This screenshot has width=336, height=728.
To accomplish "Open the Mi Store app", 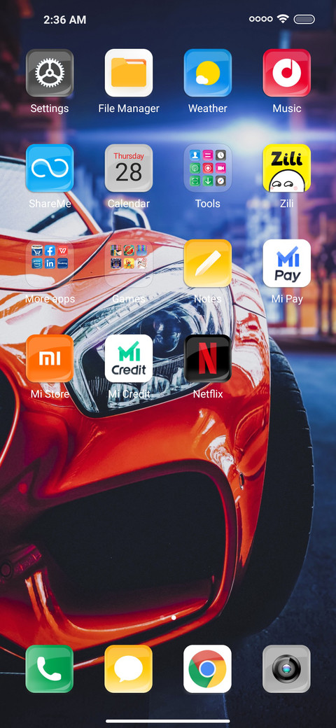I will pyautogui.click(x=50, y=358).
